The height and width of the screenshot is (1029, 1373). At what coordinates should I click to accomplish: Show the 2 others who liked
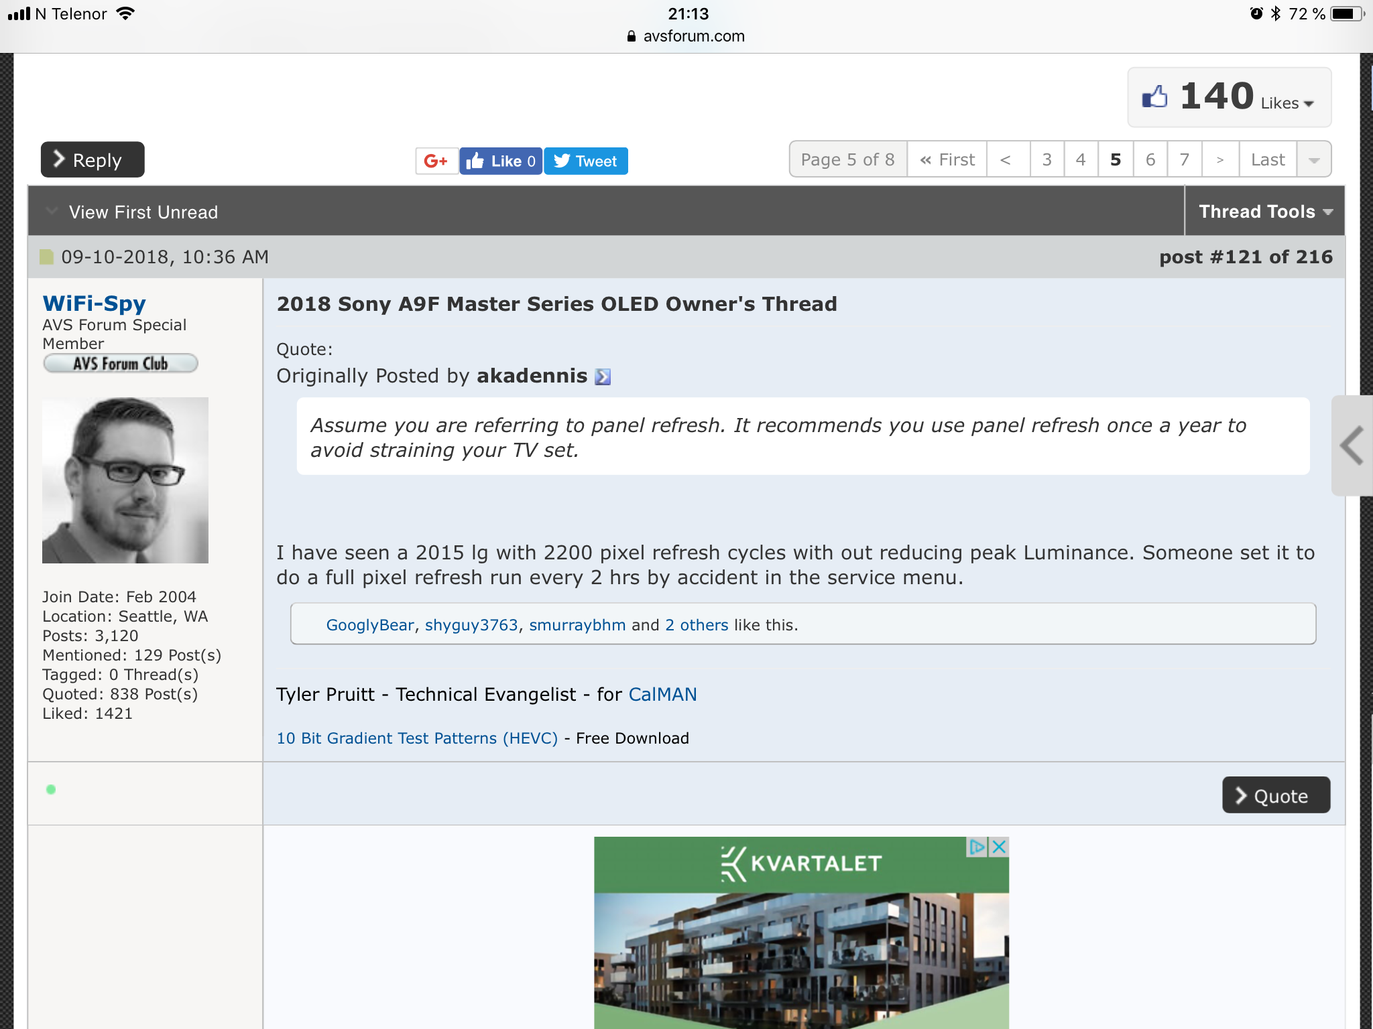pyautogui.click(x=697, y=625)
